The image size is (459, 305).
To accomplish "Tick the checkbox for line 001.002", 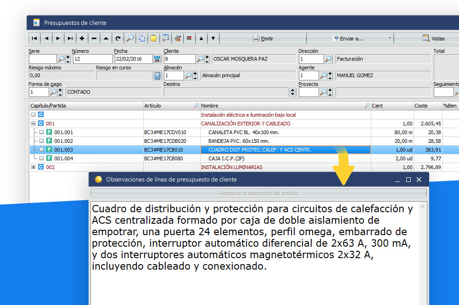I will [41, 141].
